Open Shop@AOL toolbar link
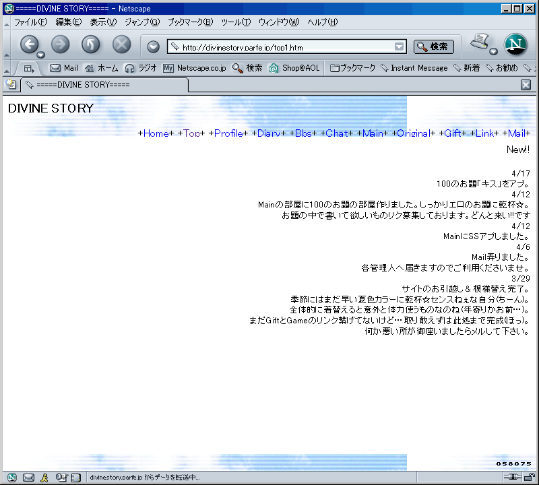The image size is (539, 485). point(294,68)
